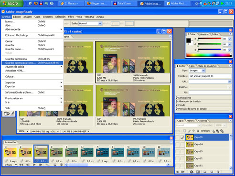This screenshot has height=176, width=235.
Task: Create a new layer set folder icon
Action: [x=205, y=172]
